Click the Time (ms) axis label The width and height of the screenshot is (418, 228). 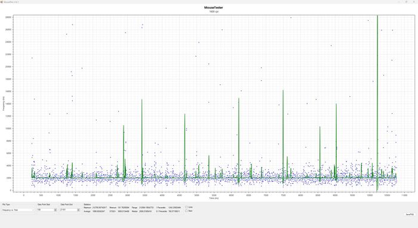point(214,198)
